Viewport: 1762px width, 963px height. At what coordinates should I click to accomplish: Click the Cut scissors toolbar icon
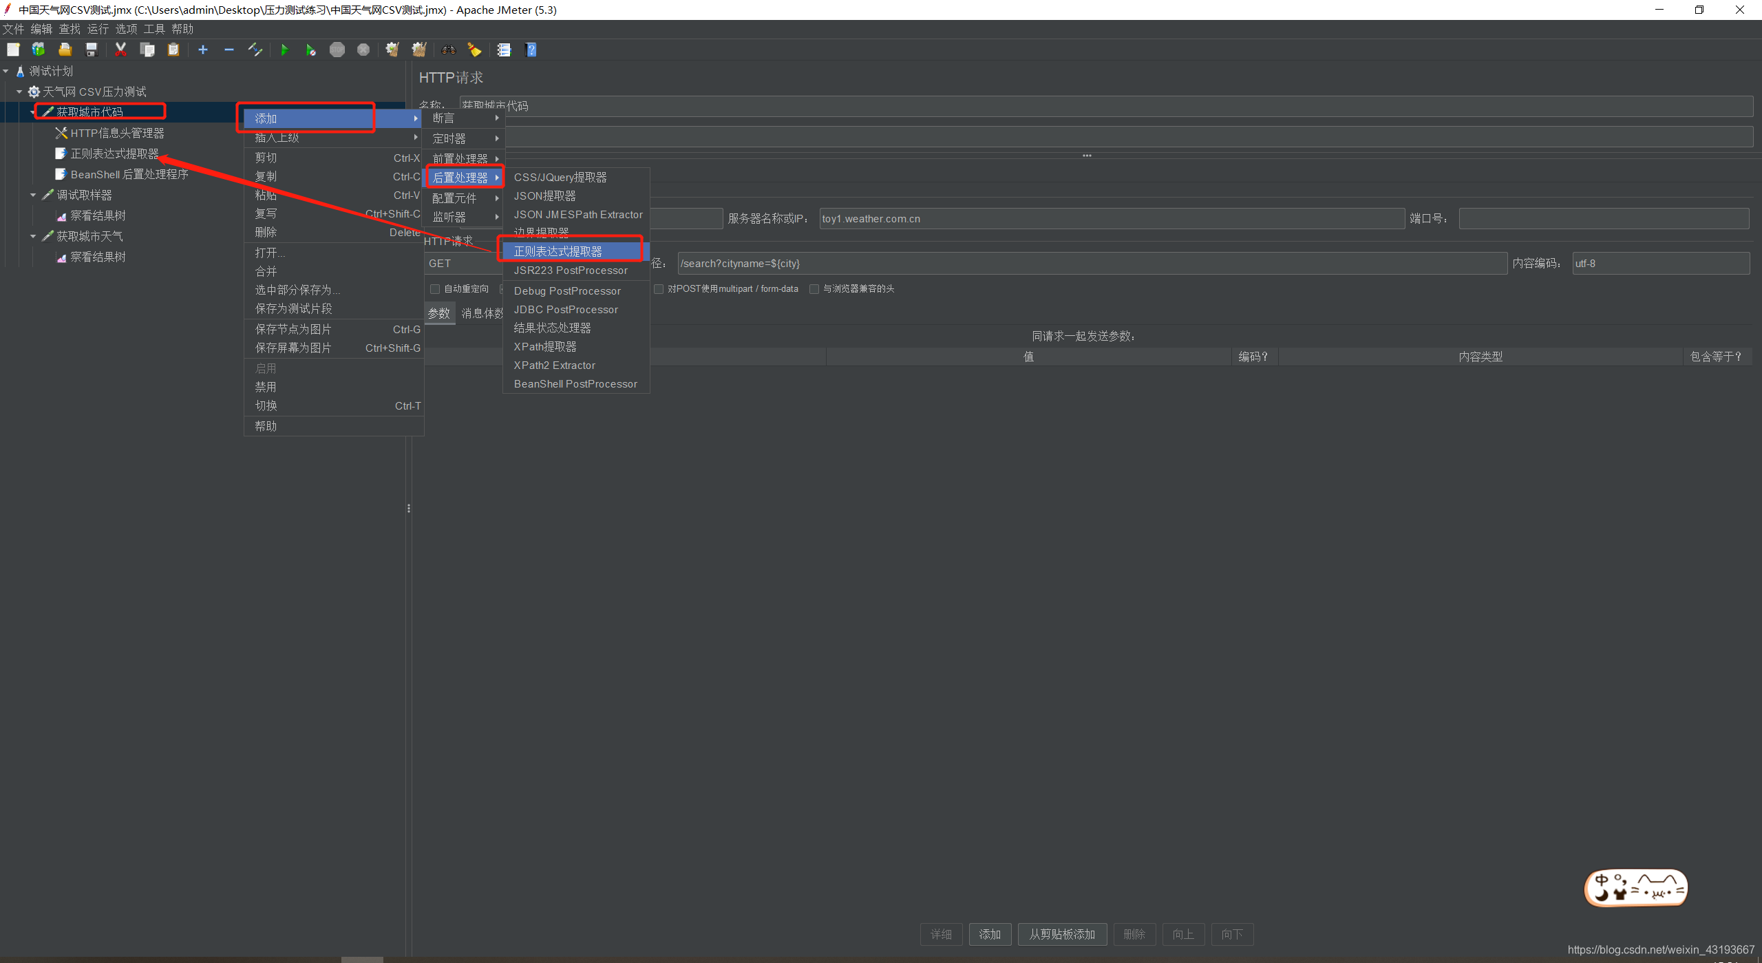tap(120, 50)
